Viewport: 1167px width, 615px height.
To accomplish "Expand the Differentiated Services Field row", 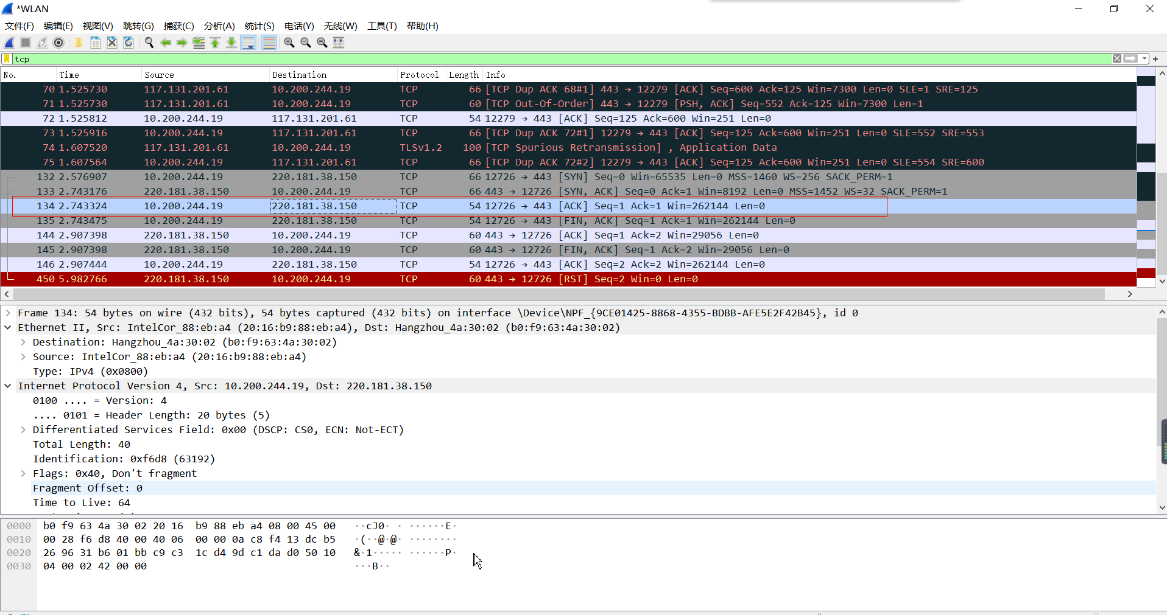I will [x=23, y=429].
